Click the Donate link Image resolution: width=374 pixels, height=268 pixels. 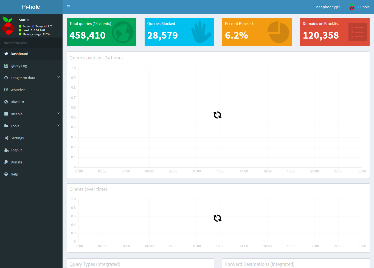[16, 162]
